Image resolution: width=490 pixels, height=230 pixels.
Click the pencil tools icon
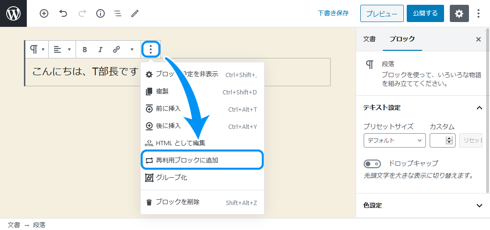point(134,13)
